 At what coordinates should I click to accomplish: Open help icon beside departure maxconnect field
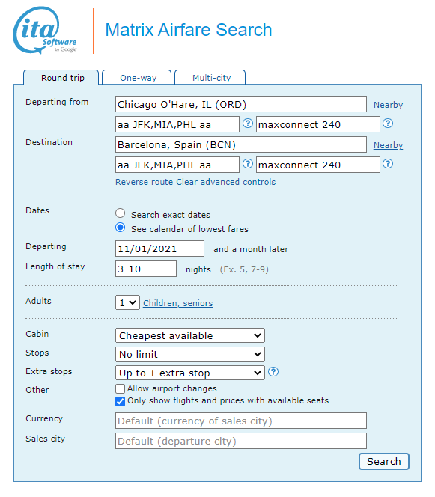point(388,123)
